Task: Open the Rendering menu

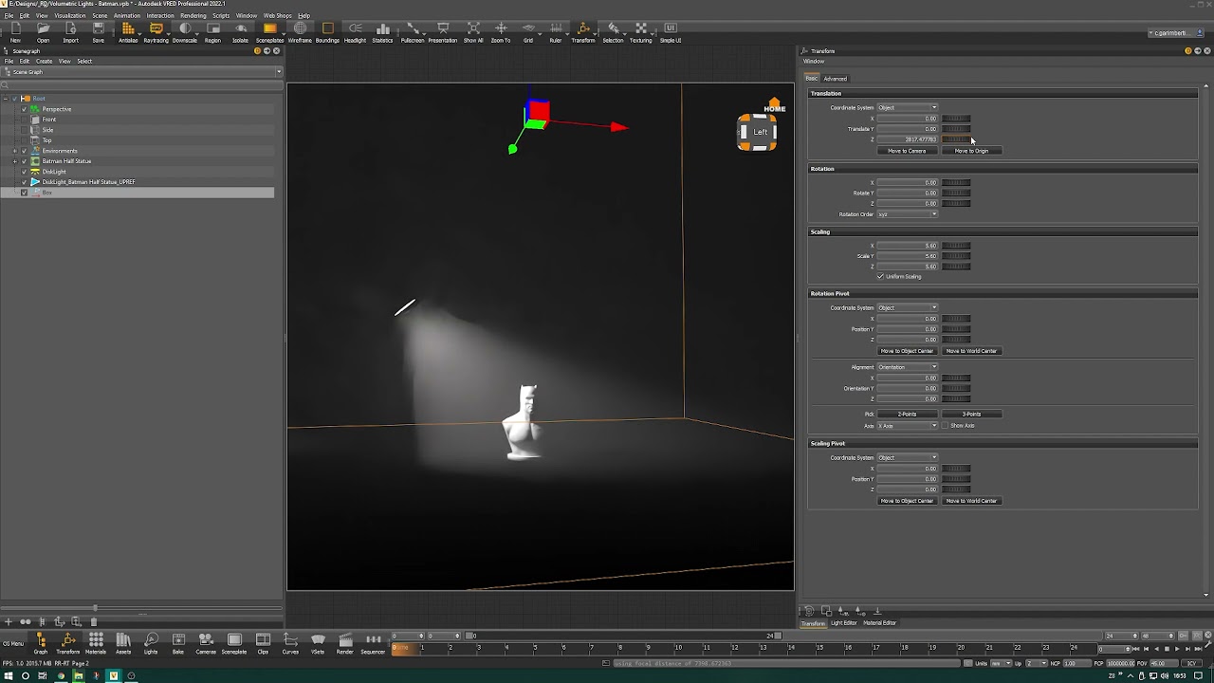Action: tap(193, 15)
